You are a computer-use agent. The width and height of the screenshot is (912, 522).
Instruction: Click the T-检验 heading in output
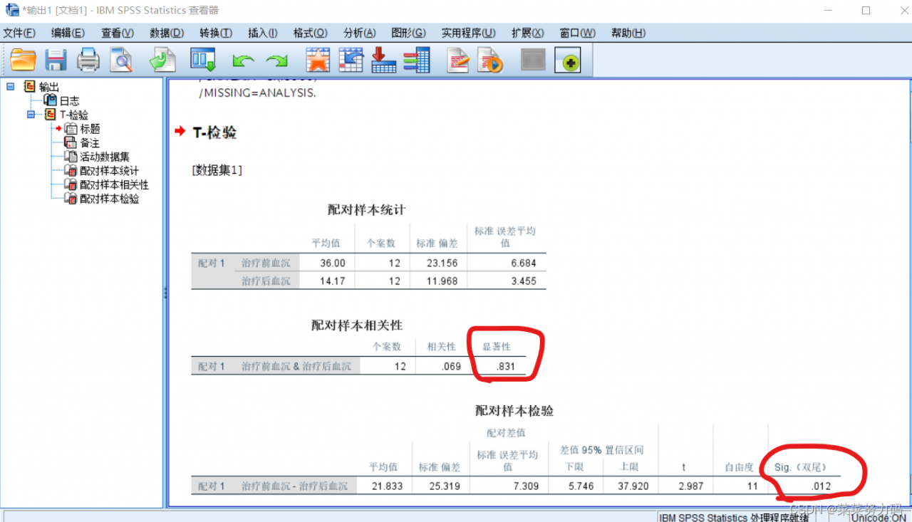point(214,132)
